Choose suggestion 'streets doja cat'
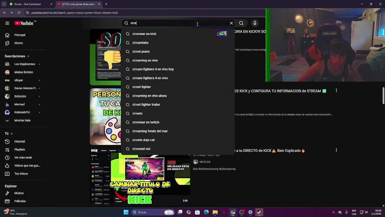The height and width of the screenshot is (217, 385). 178,140
